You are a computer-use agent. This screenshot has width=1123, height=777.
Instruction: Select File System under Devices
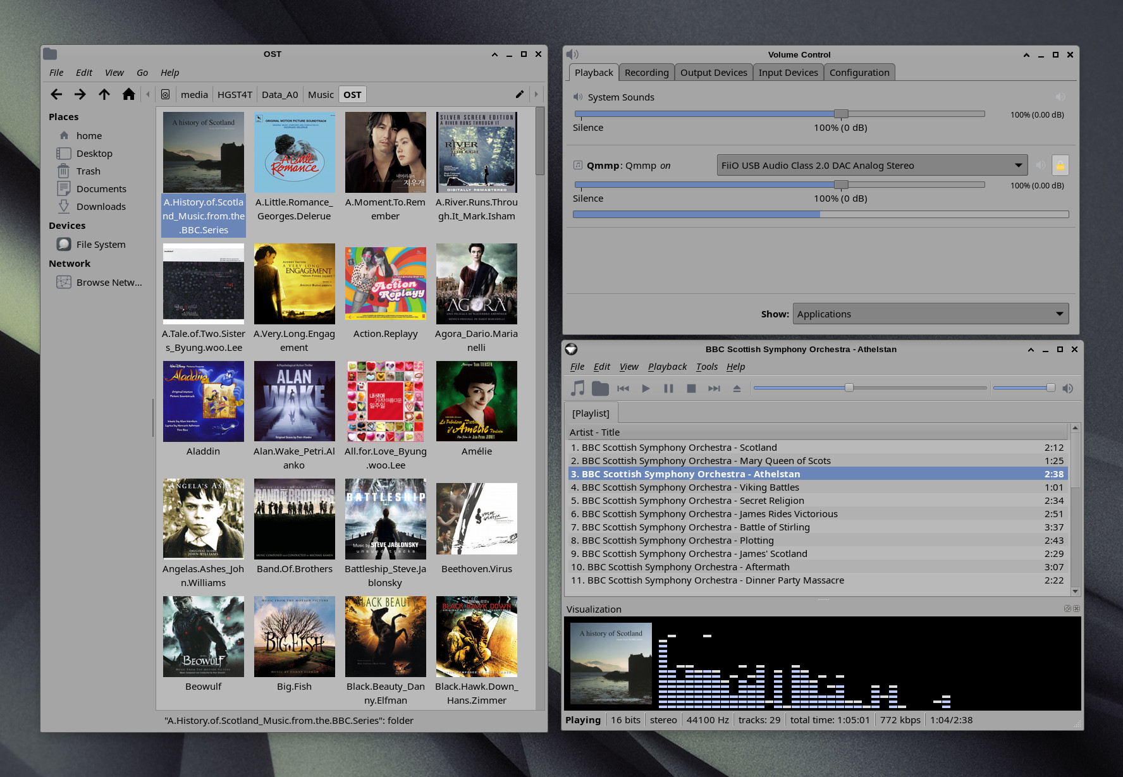tap(101, 245)
